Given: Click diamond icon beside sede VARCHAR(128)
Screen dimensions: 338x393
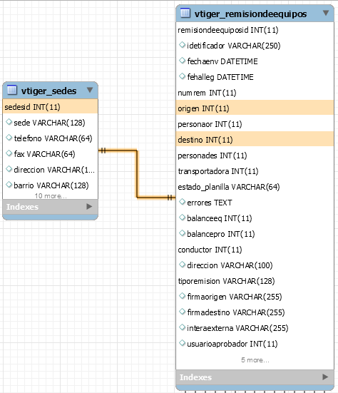Looking at the screenshot, I should pos(9,122).
